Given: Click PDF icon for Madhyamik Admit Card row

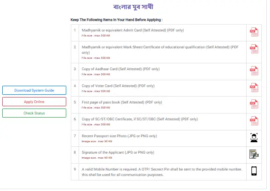Looking at the screenshot, I should point(254,32).
